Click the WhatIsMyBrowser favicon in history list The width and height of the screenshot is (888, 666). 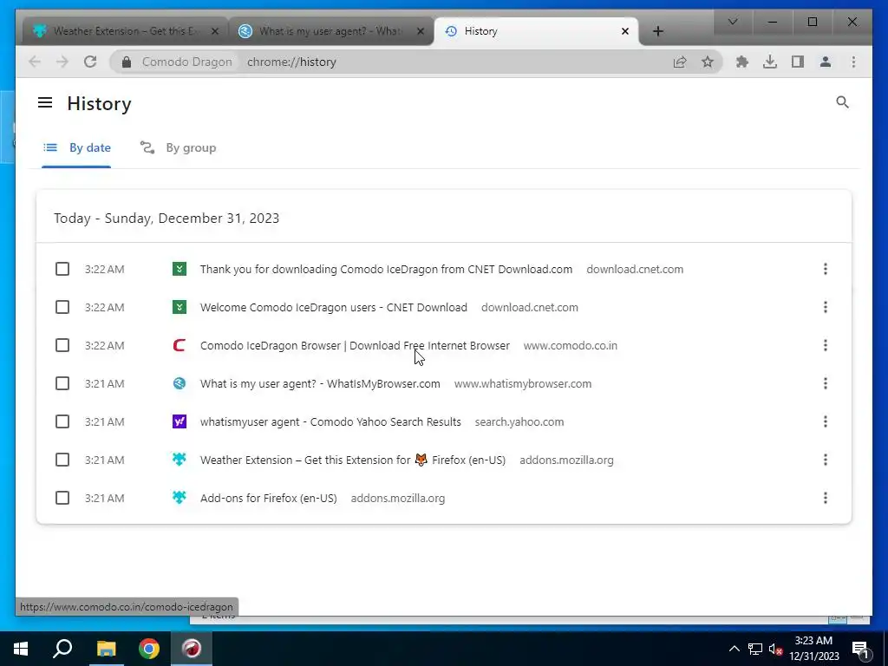(179, 383)
